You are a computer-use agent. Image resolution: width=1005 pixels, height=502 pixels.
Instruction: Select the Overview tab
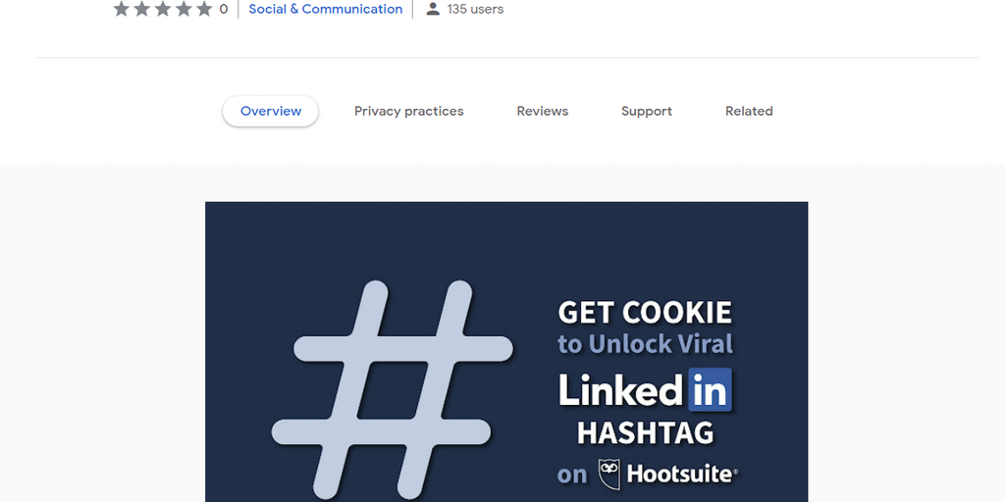tap(271, 111)
